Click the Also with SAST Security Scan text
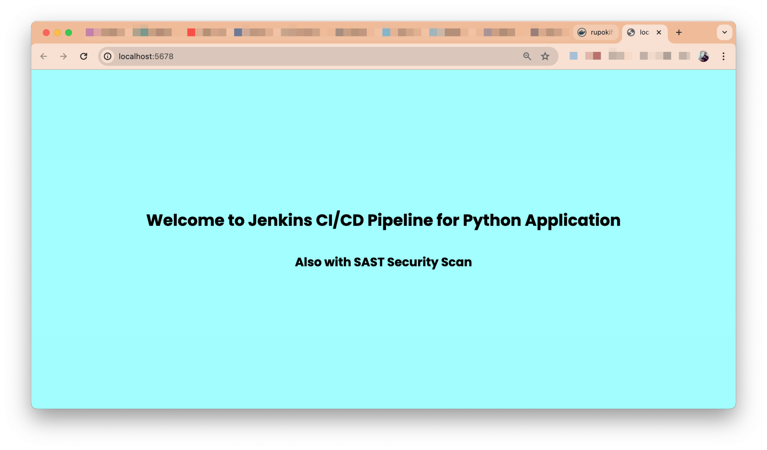The width and height of the screenshot is (767, 450). click(383, 262)
